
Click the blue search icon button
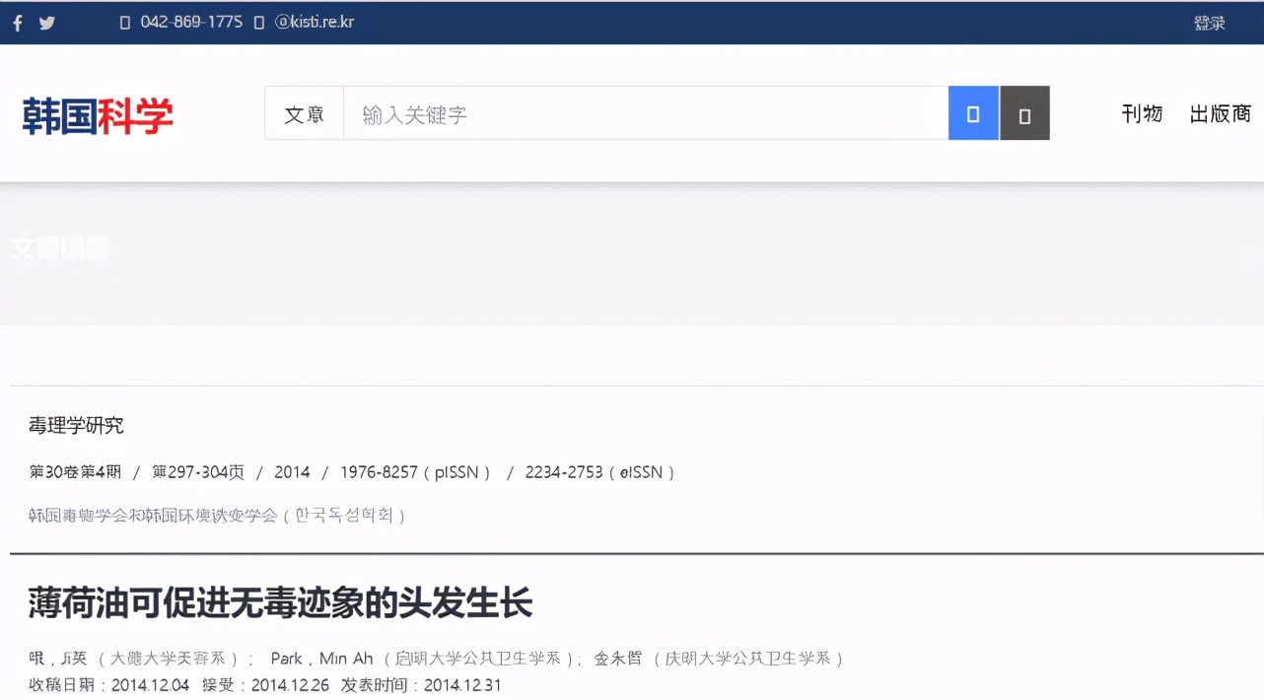click(973, 112)
